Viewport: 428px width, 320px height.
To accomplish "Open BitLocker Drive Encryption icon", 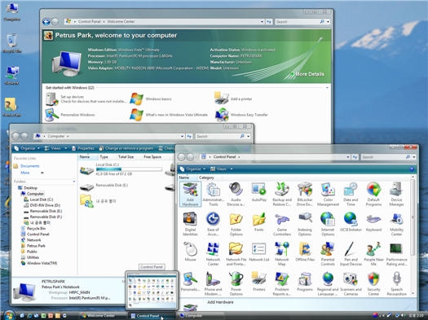I will click(305, 195).
